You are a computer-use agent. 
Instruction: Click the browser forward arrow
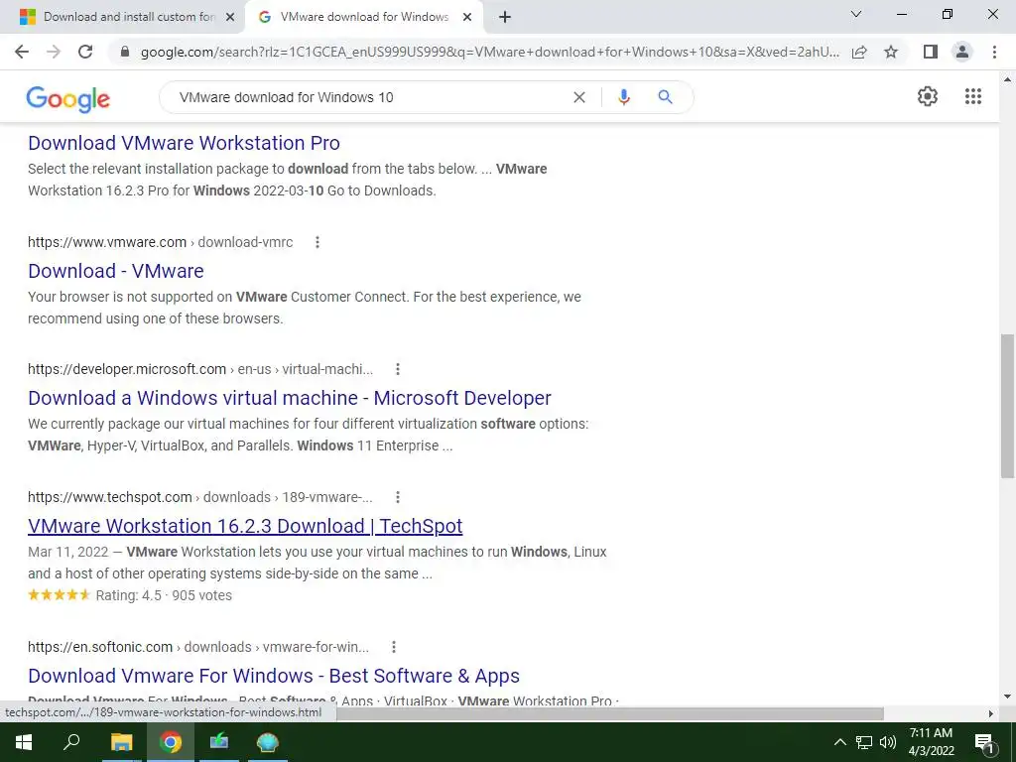[x=54, y=52]
